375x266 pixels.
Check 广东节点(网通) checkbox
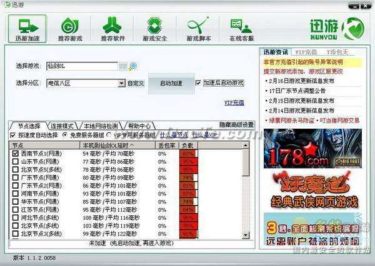click(15, 177)
